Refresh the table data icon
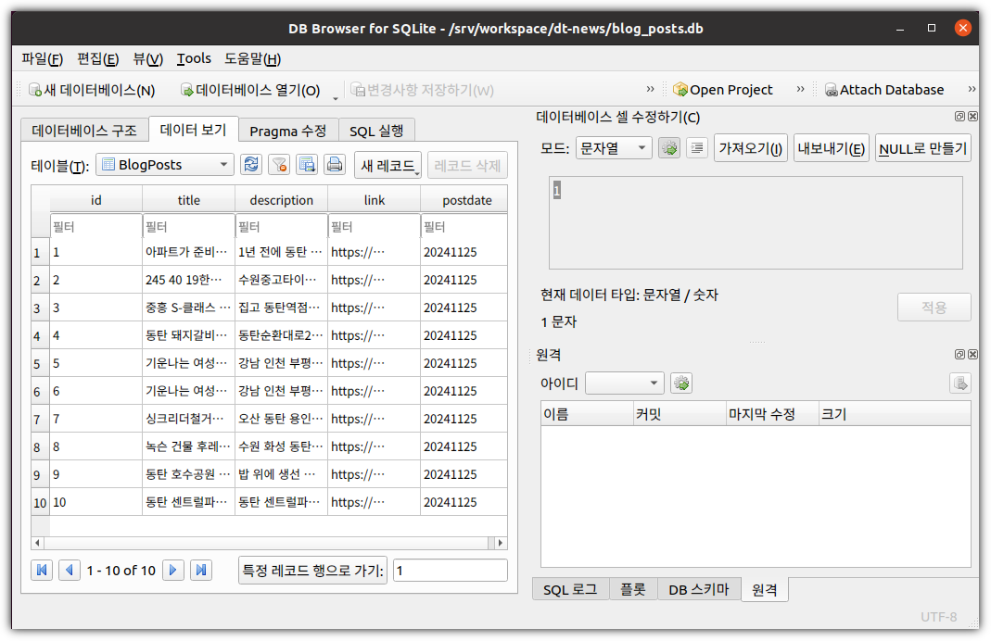The height and width of the screenshot is (641, 991). click(x=251, y=165)
